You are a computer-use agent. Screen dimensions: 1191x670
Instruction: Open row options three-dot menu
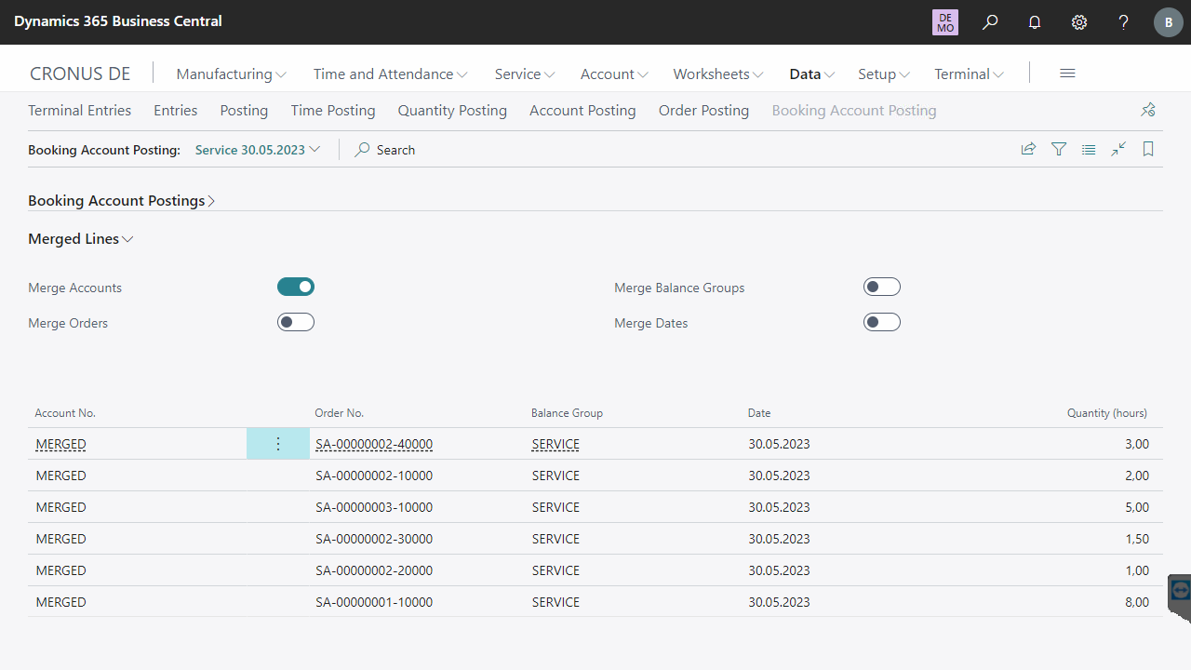coord(278,444)
